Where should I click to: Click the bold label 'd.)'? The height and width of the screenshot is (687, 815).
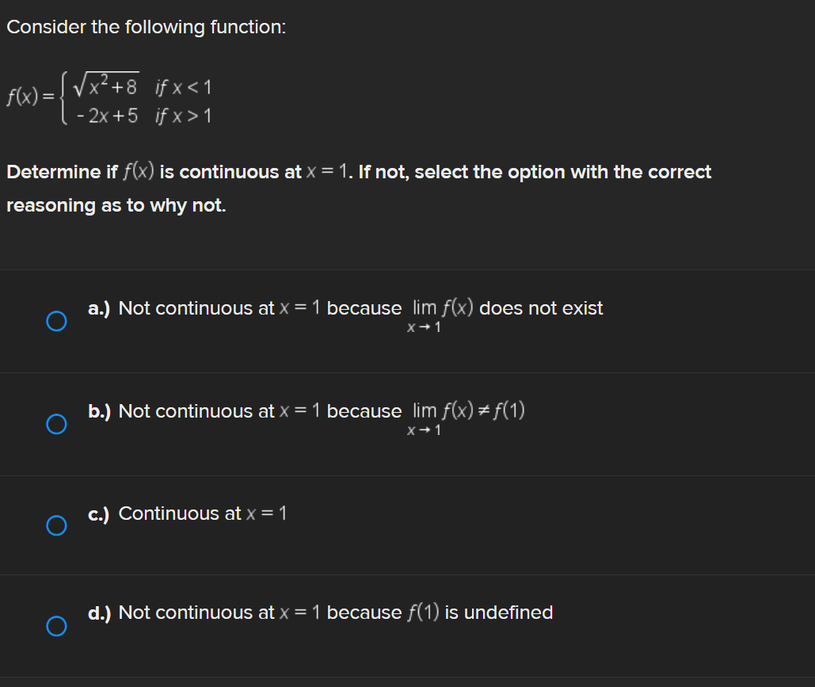click(101, 612)
